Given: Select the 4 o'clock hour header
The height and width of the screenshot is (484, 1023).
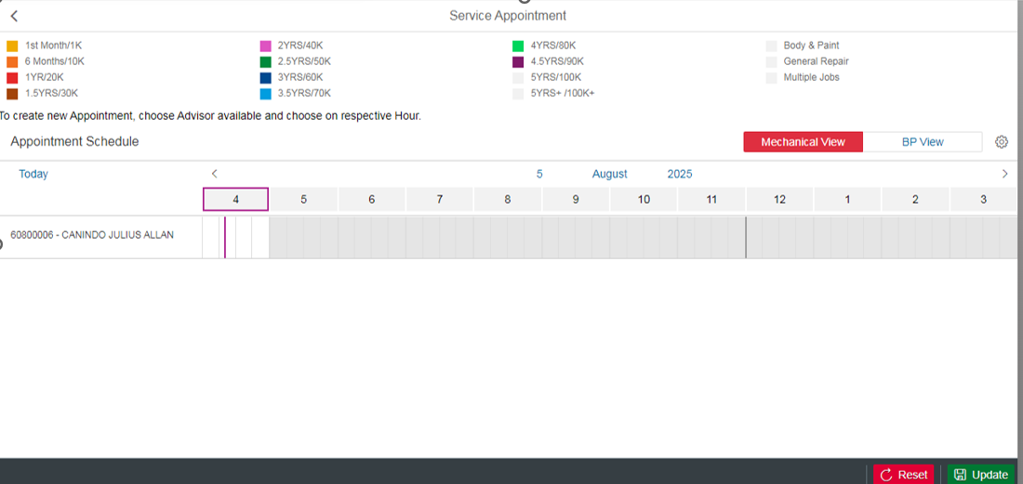Looking at the screenshot, I should click(235, 200).
